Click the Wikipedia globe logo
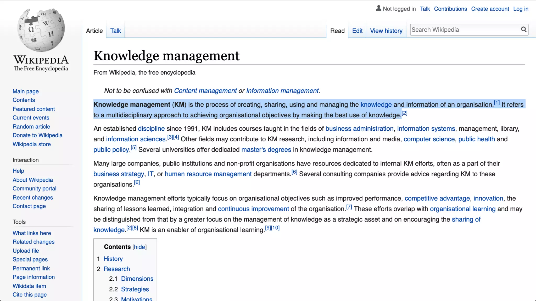536x301 pixels. (x=41, y=30)
